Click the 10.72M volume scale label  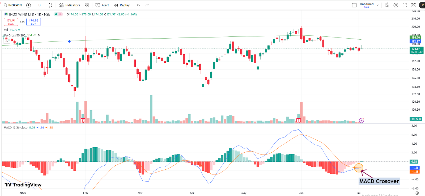416,119
